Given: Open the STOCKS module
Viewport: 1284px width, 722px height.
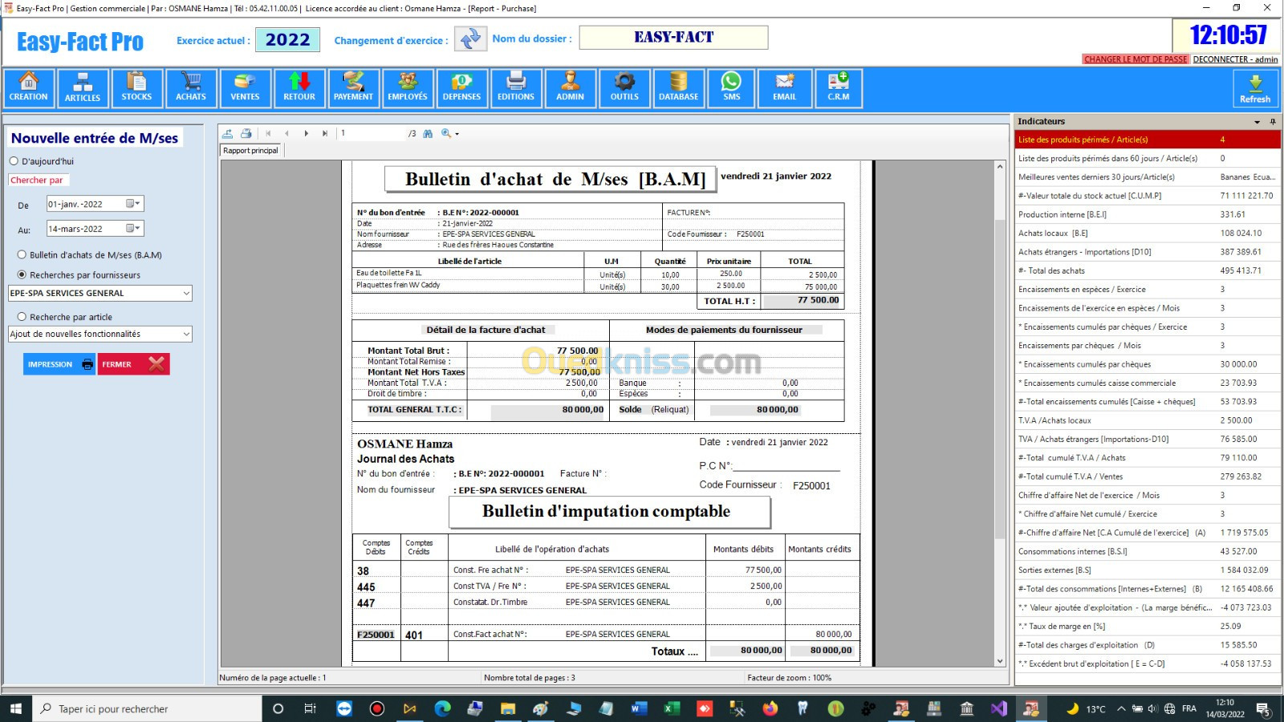Looking at the screenshot, I should (x=136, y=88).
